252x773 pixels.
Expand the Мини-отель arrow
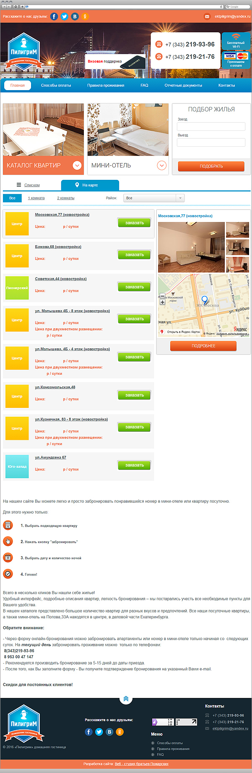click(162, 165)
